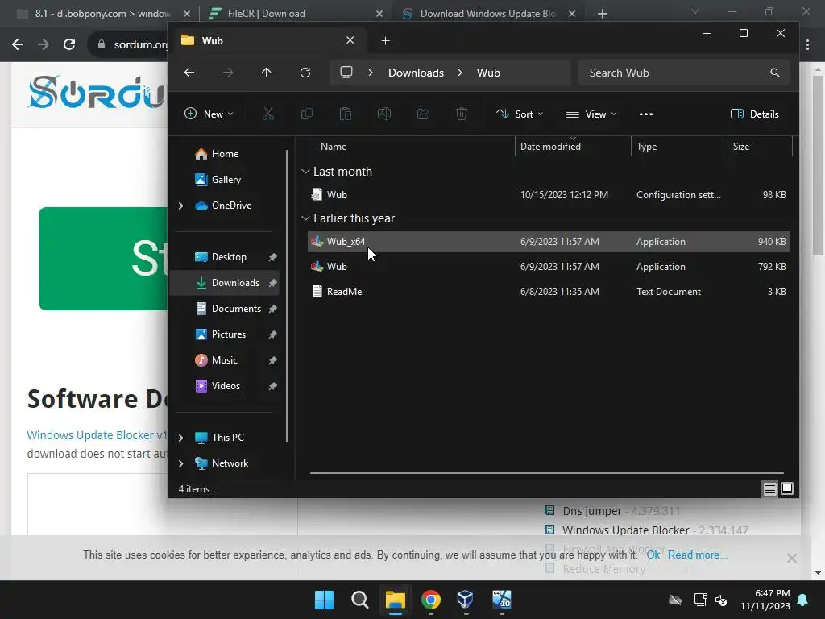Click Read more in cookie notice
The width and height of the screenshot is (825, 619).
click(697, 555)
